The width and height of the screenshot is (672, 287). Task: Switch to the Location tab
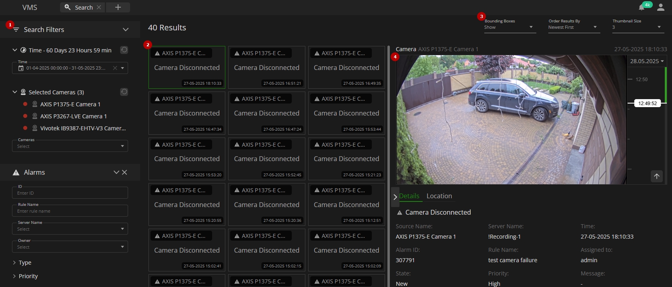(x=439, y=196)
